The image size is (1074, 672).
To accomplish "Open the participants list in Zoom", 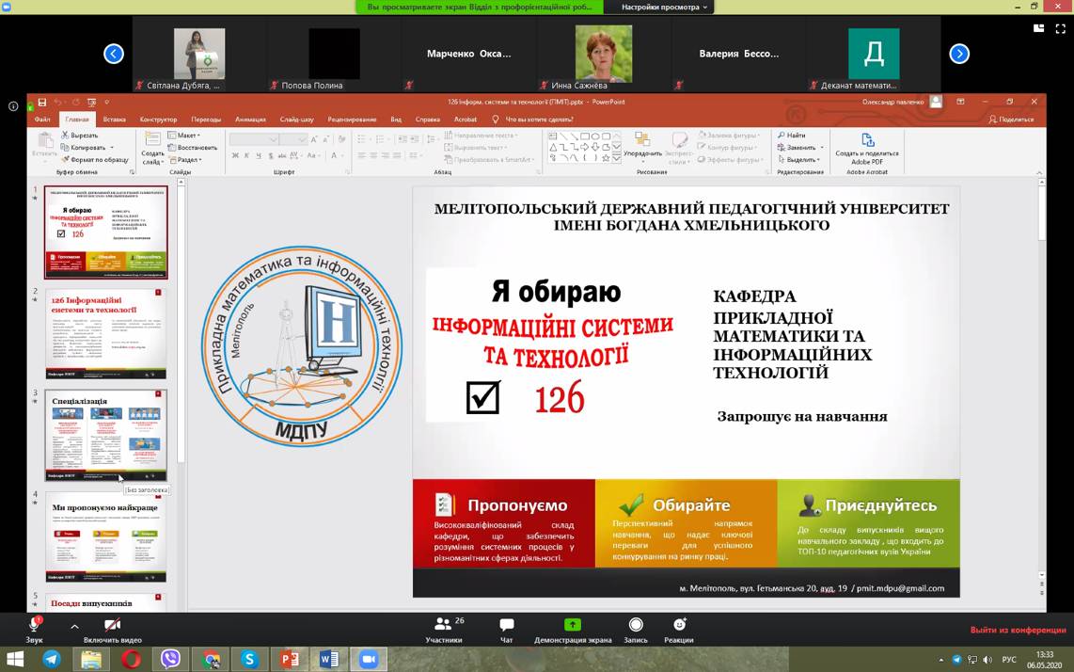I will click(443, 629).
